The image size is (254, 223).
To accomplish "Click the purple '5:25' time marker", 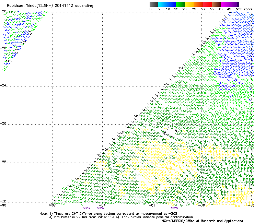I will point(174,208).
